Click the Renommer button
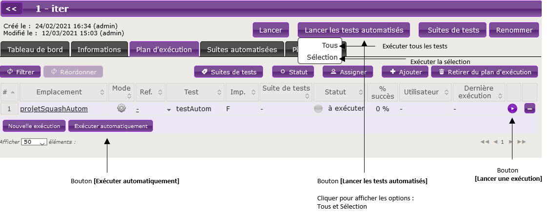 point(514,30)
